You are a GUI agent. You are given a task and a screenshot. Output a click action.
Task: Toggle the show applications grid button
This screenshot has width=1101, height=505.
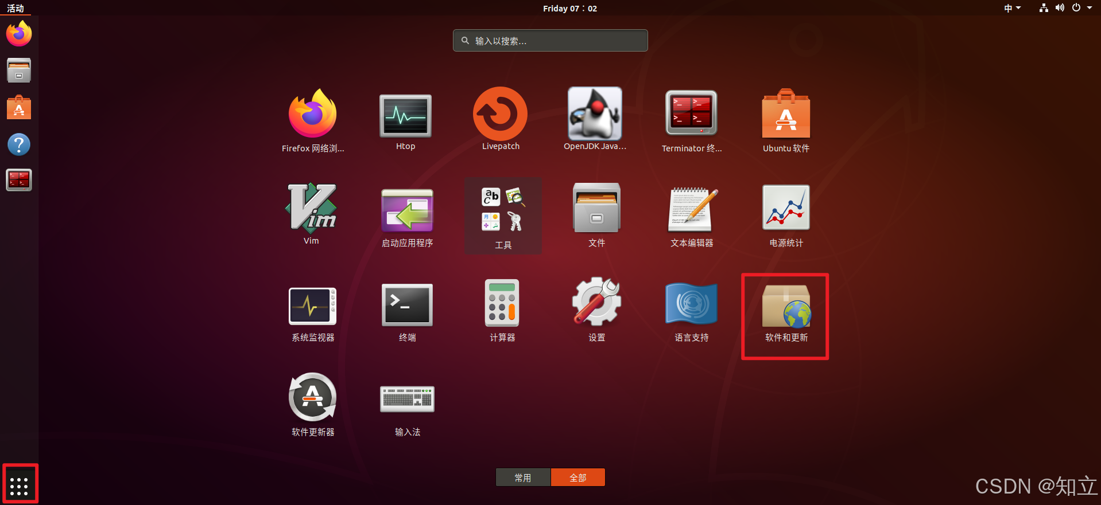click(x=19, y=486)
